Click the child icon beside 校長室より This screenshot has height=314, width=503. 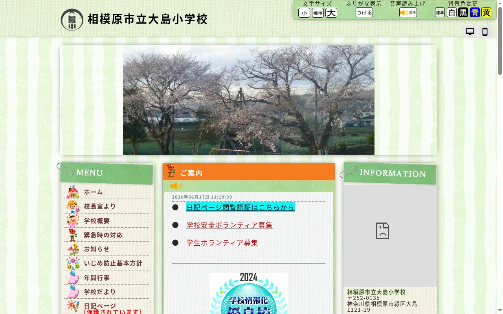(73, 206)
